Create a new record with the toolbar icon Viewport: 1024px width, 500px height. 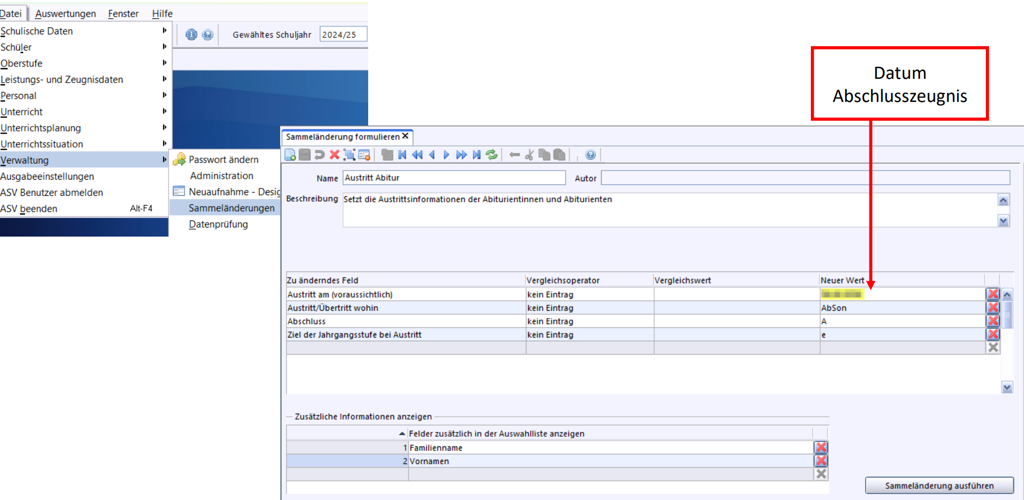pos(290,155)
